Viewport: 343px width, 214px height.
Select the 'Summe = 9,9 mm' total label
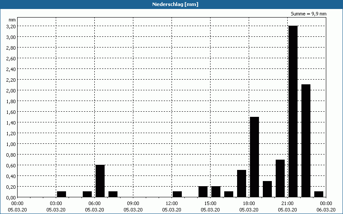pos(308,14)
